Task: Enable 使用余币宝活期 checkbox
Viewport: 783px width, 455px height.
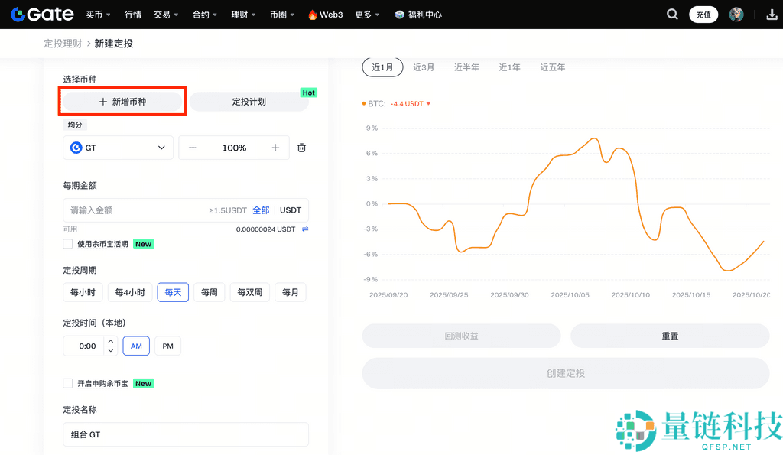Action: click(x=67, y=244)
